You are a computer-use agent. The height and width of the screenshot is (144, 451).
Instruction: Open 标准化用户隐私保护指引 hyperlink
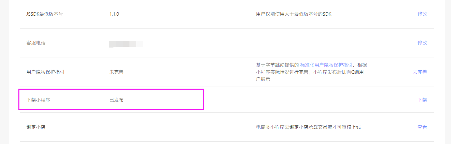click(x=326, y=65)
